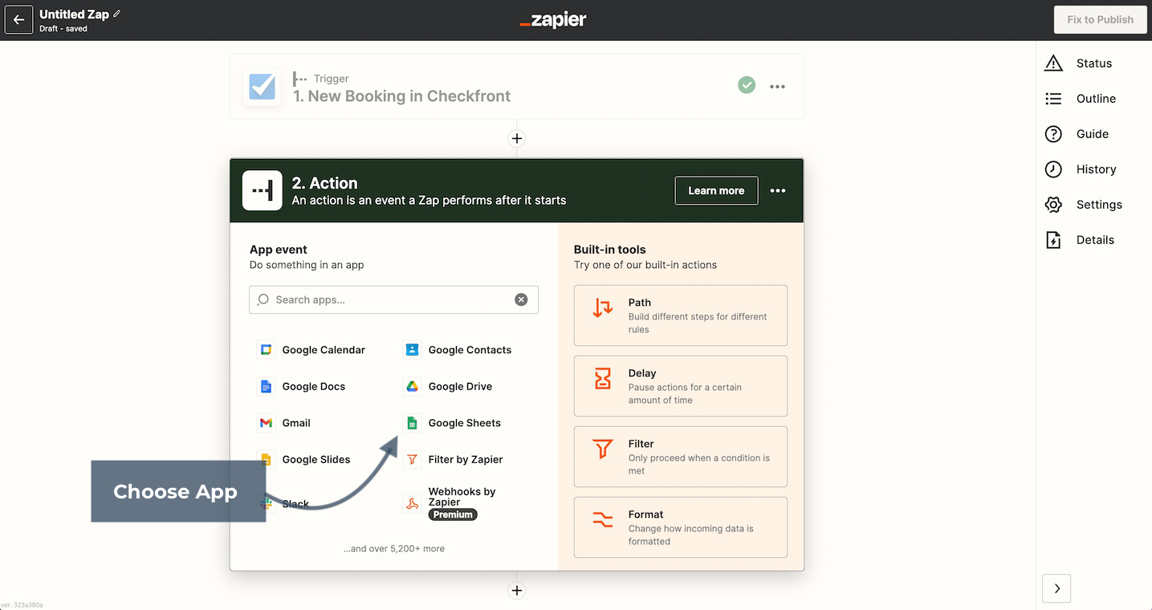
Task: Select the Path tool title
Action: click(x=640, y=303)
